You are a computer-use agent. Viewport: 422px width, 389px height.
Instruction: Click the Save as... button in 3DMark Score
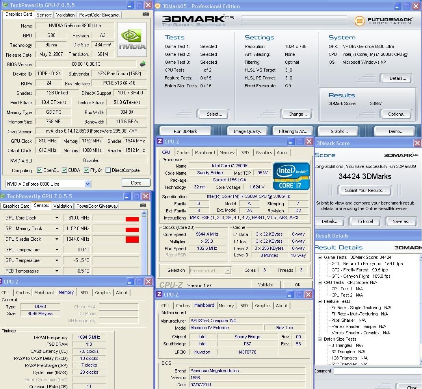402,221
